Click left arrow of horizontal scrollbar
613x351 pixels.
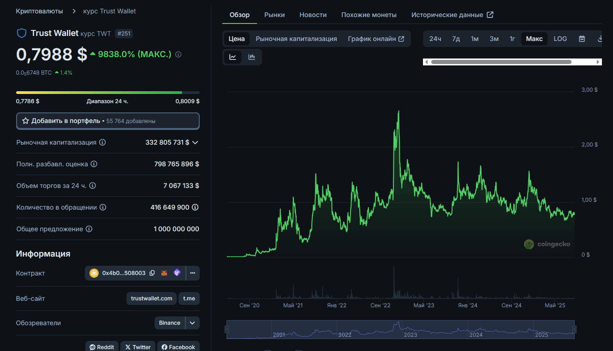pyautogui.click(x=426, y=62)
